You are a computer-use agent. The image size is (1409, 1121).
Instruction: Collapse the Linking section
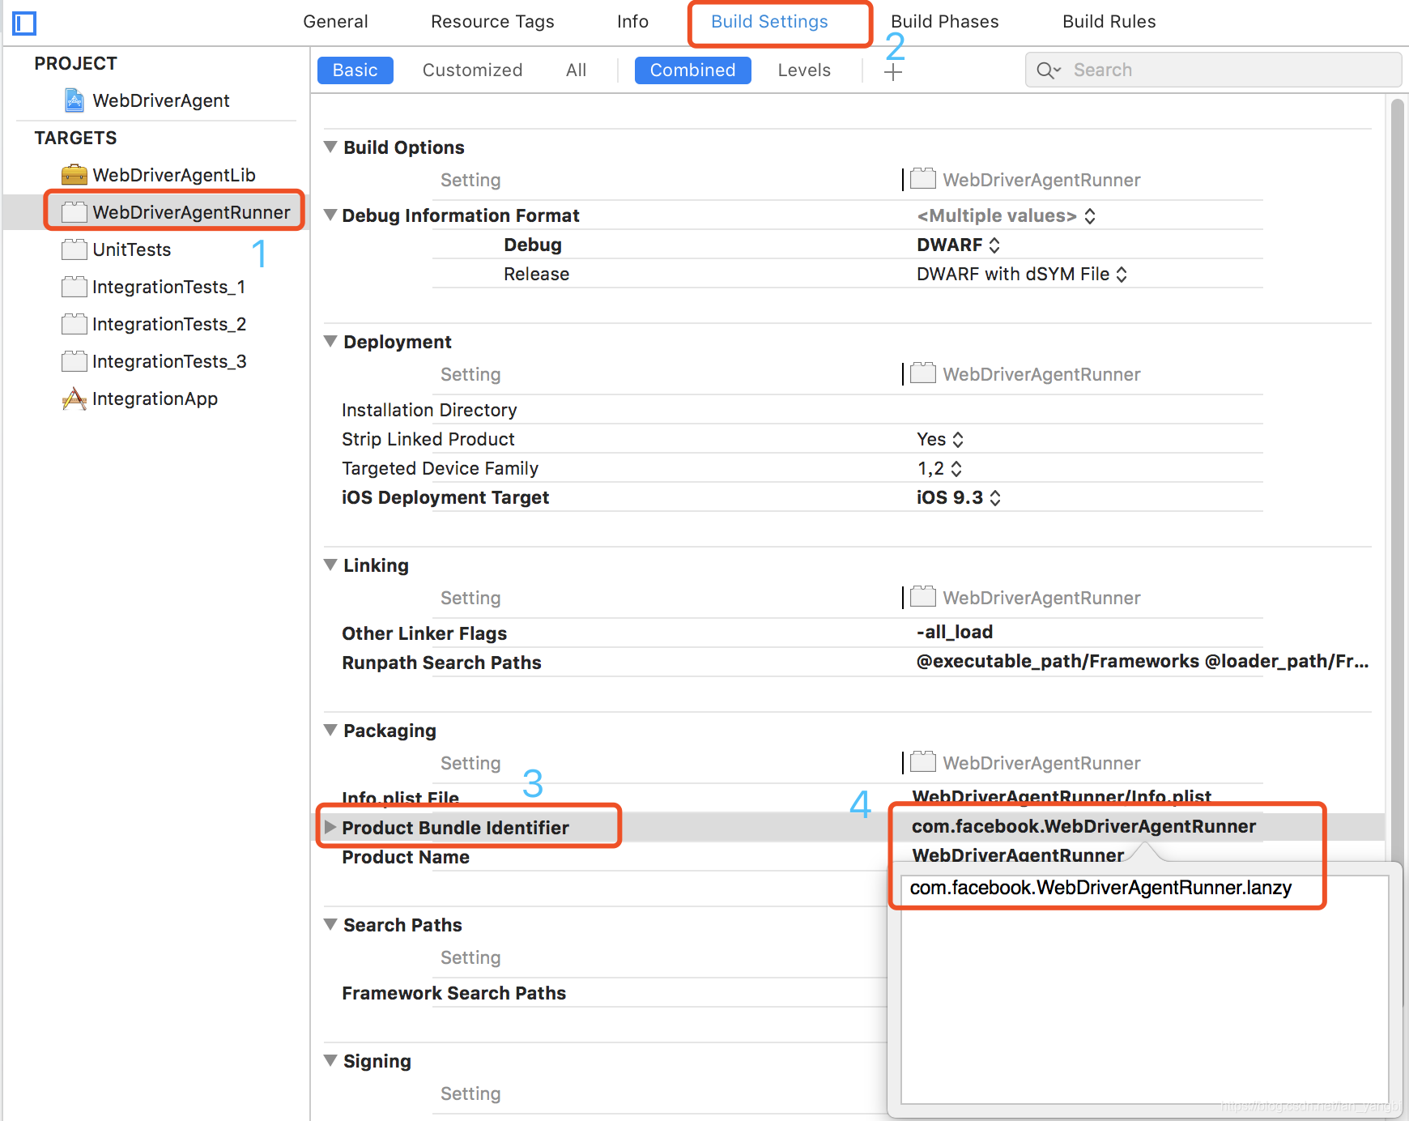pyautogui.click(x=330, y=565)
